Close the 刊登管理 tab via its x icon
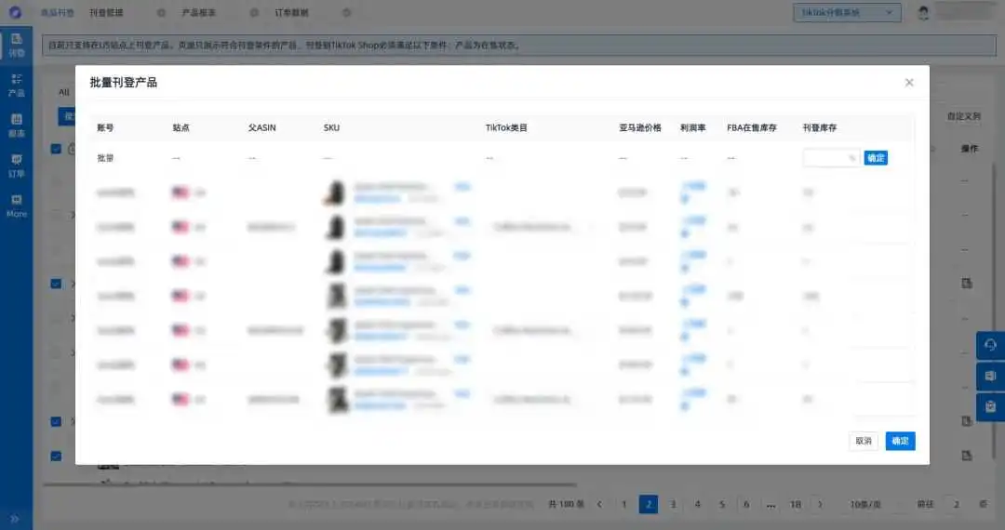Viewport: 1005px width, 530px height. (x=162, y=13)
